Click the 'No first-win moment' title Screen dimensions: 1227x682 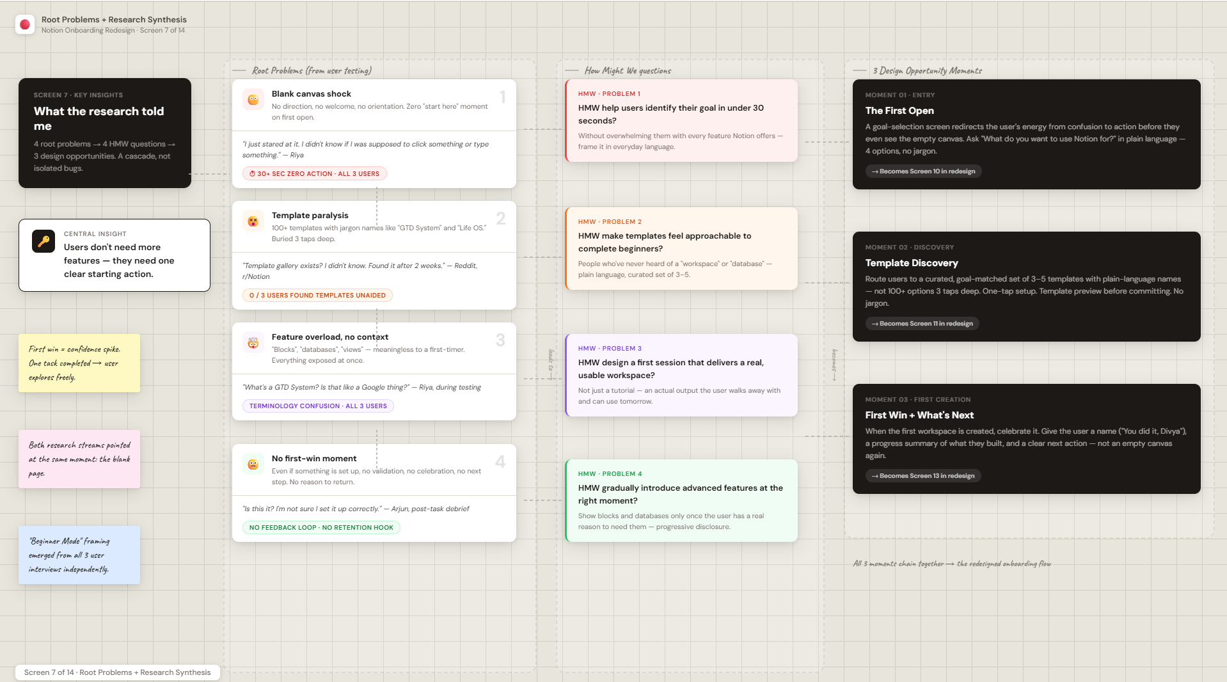[x=313, y=459]
